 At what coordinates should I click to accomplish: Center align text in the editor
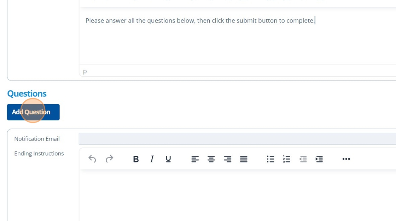(211, 159)
